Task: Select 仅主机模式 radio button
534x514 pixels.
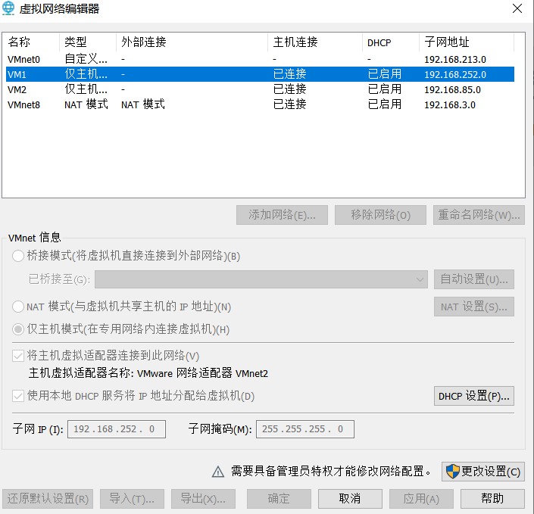Action: 18,329
